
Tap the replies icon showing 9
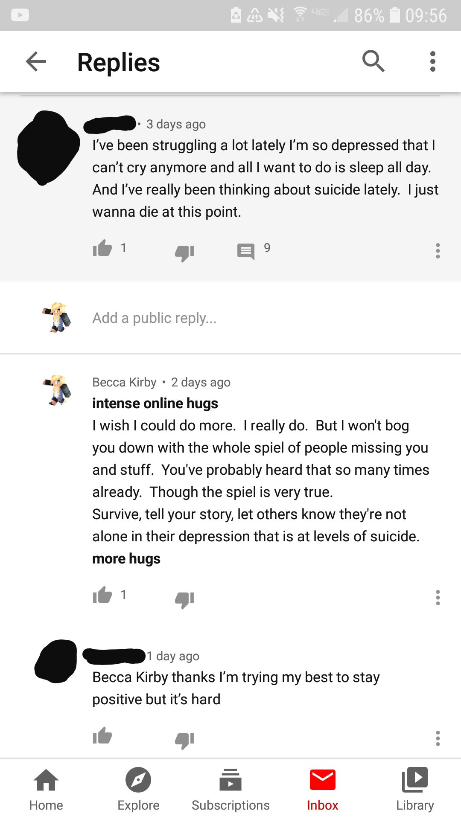(x=246, y=251)
